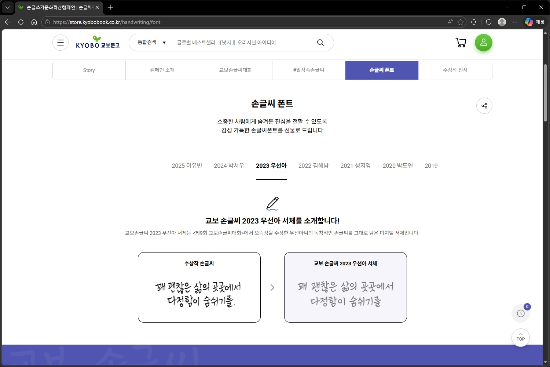The height and width of the screenshot is (367, 550).
Task: Click the Kyobo Bookstore logo
Action: tap(98, 42)
